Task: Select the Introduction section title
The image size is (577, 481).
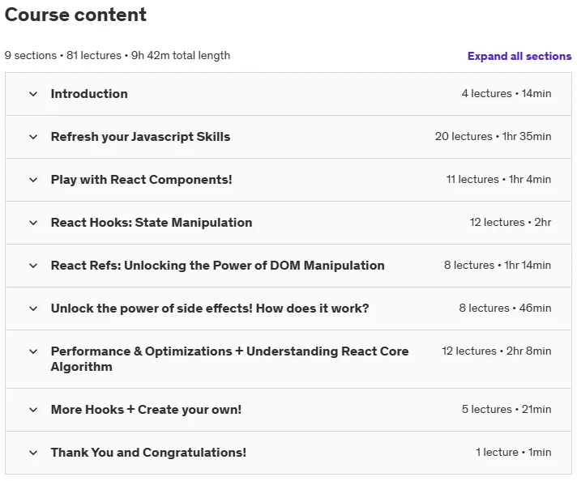Action: coord(89,94)
